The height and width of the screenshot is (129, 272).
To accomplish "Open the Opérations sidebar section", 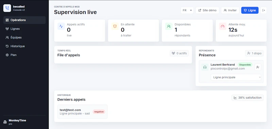I will pos(24,20).
